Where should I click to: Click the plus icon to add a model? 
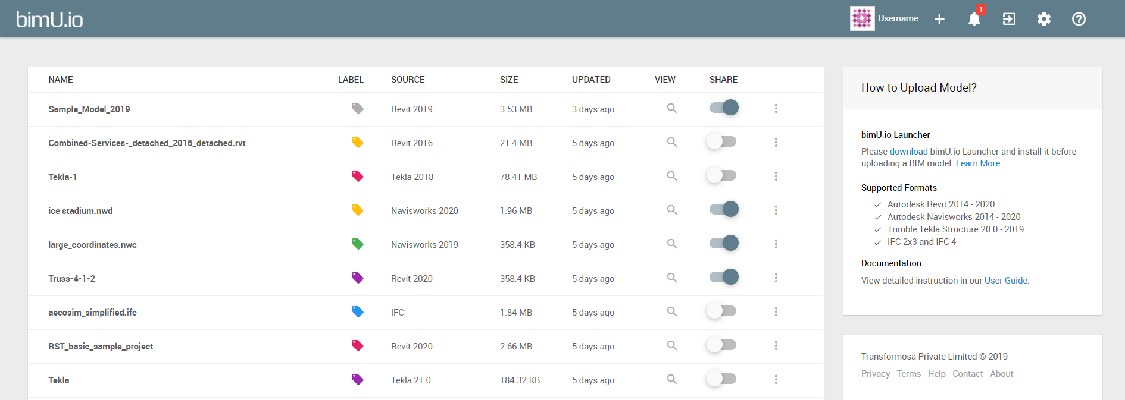coord(939,19)
